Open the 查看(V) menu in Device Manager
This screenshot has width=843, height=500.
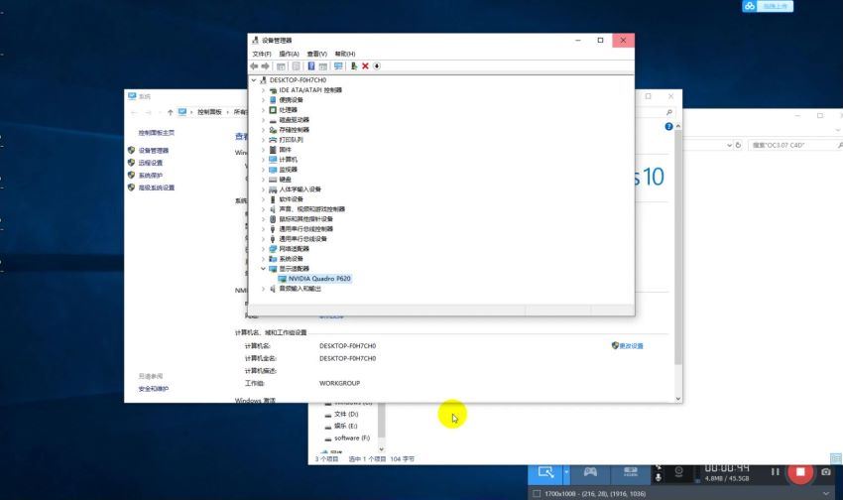(316, 54)
